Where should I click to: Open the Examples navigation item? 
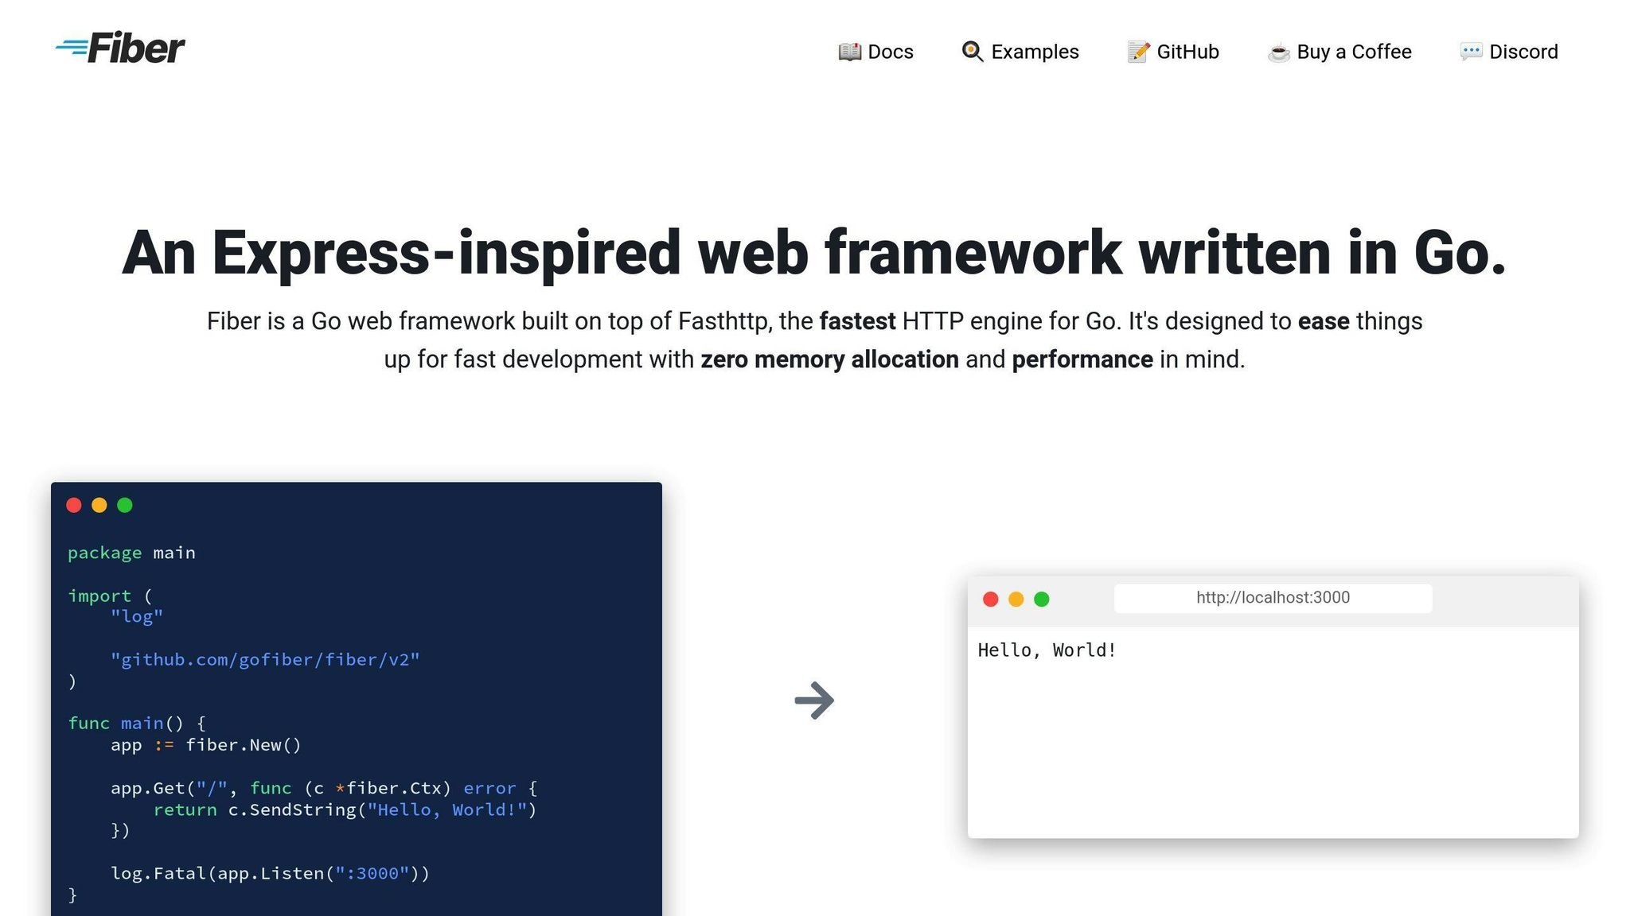pyautogui.click(x=1035, y=52)
